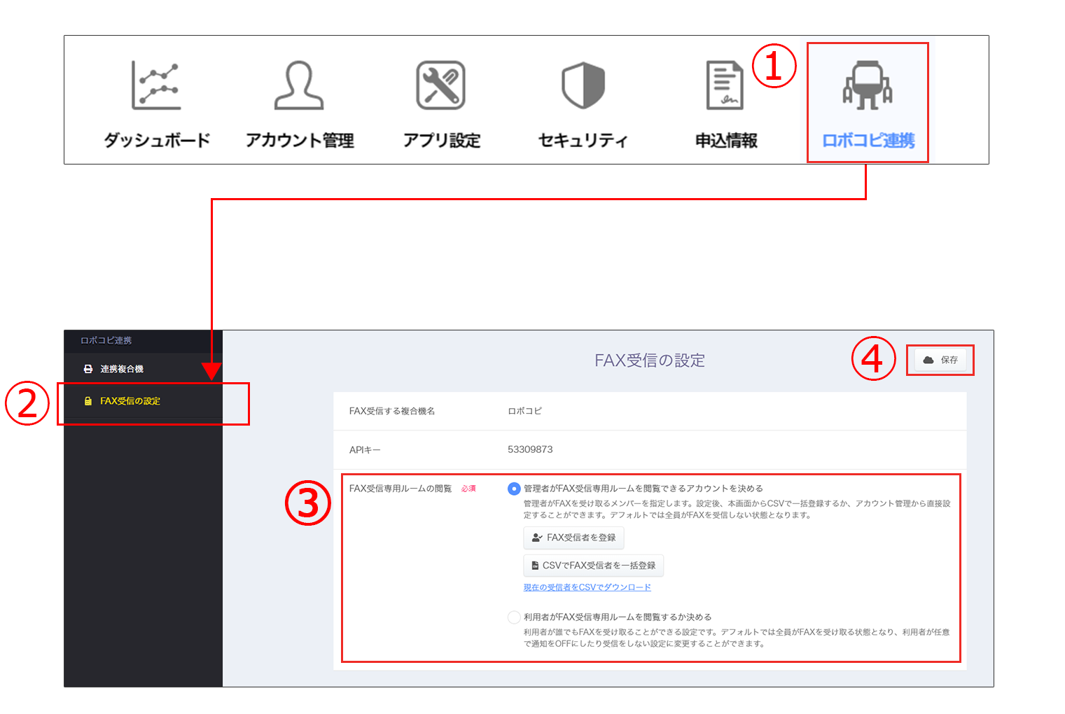Screen dimensions: 1065x714
Task: Switch to the ロボコピ連携 menu label
Action: [x=868, y=141]
